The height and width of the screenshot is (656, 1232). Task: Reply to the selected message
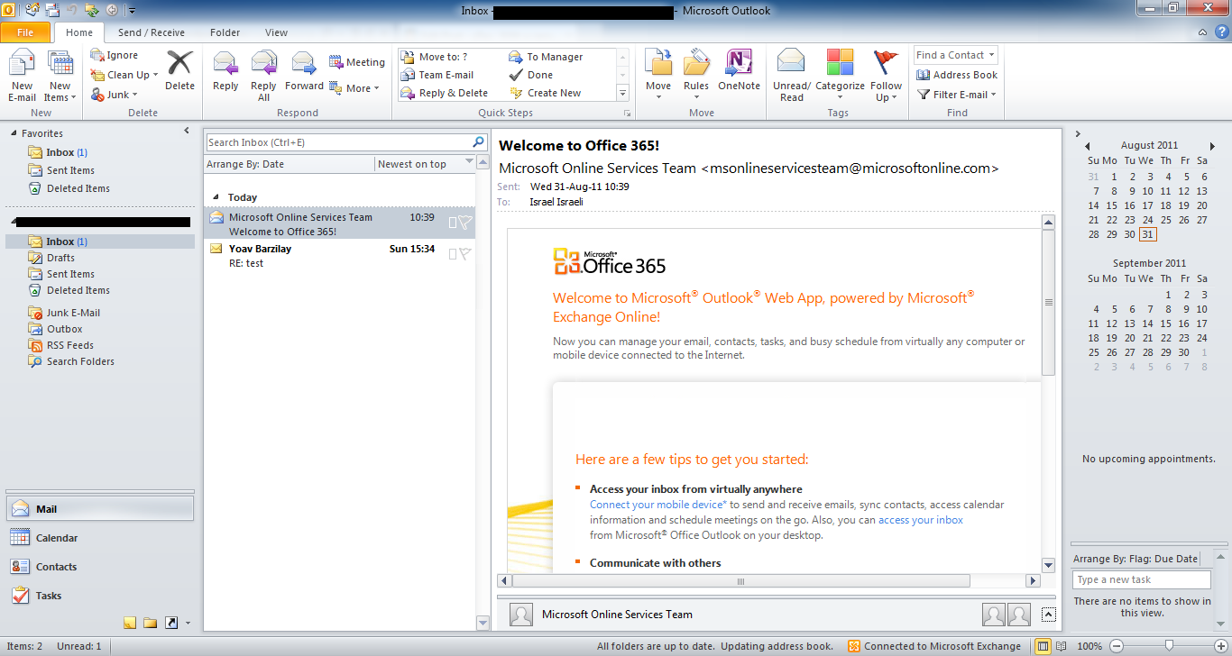225,70
